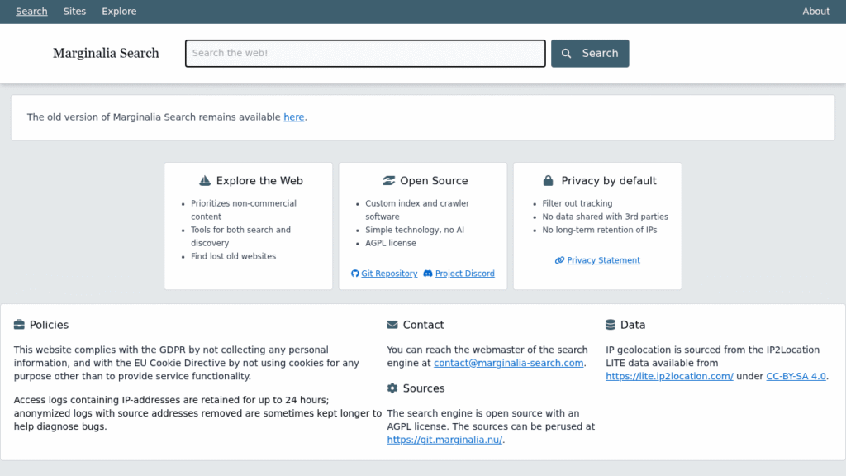Screen dimensions: 846x476
Task: Open the Sites menu item
Action: click(74, 12)
